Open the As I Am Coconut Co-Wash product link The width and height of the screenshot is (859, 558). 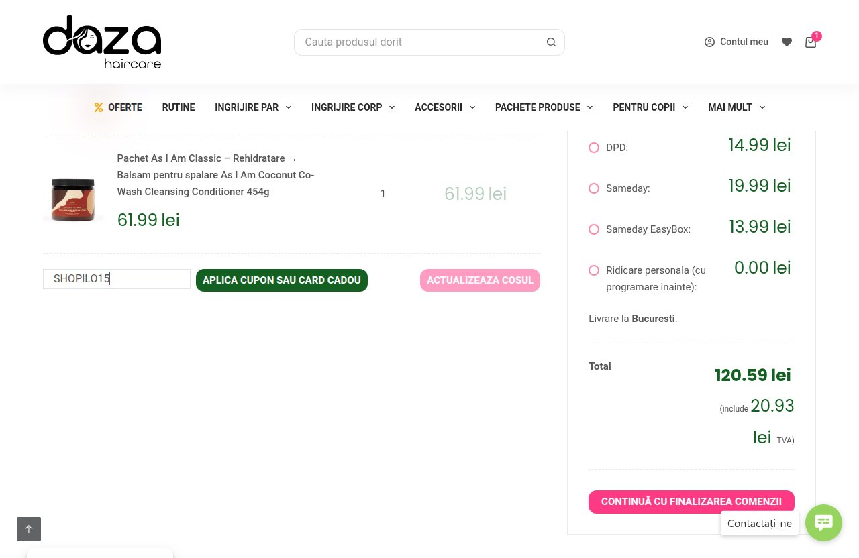(215, 175)
